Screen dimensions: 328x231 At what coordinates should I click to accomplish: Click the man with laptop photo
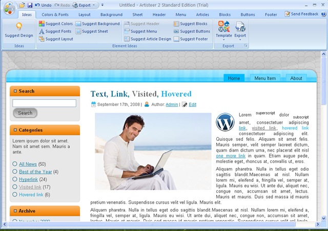click(153, 151)
